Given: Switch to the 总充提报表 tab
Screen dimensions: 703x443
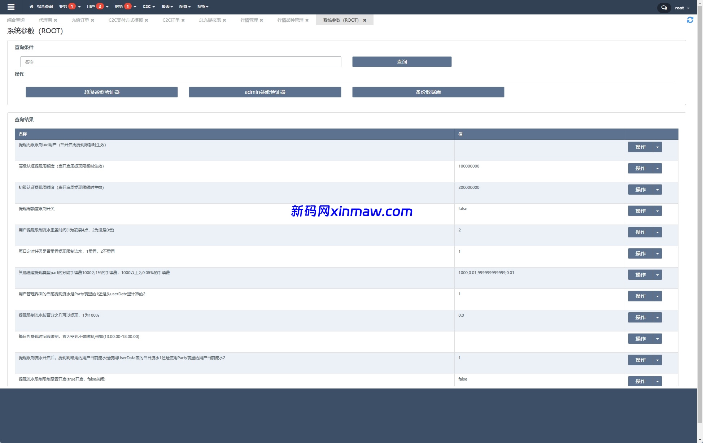Looking at the screenshot, I should click(210, 20).
